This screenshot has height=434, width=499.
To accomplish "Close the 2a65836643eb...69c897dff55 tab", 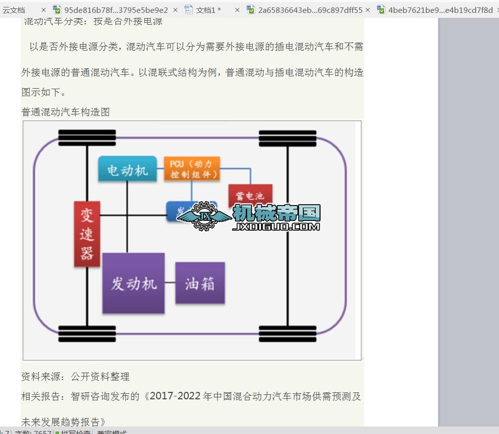I will tap(368, 10).
